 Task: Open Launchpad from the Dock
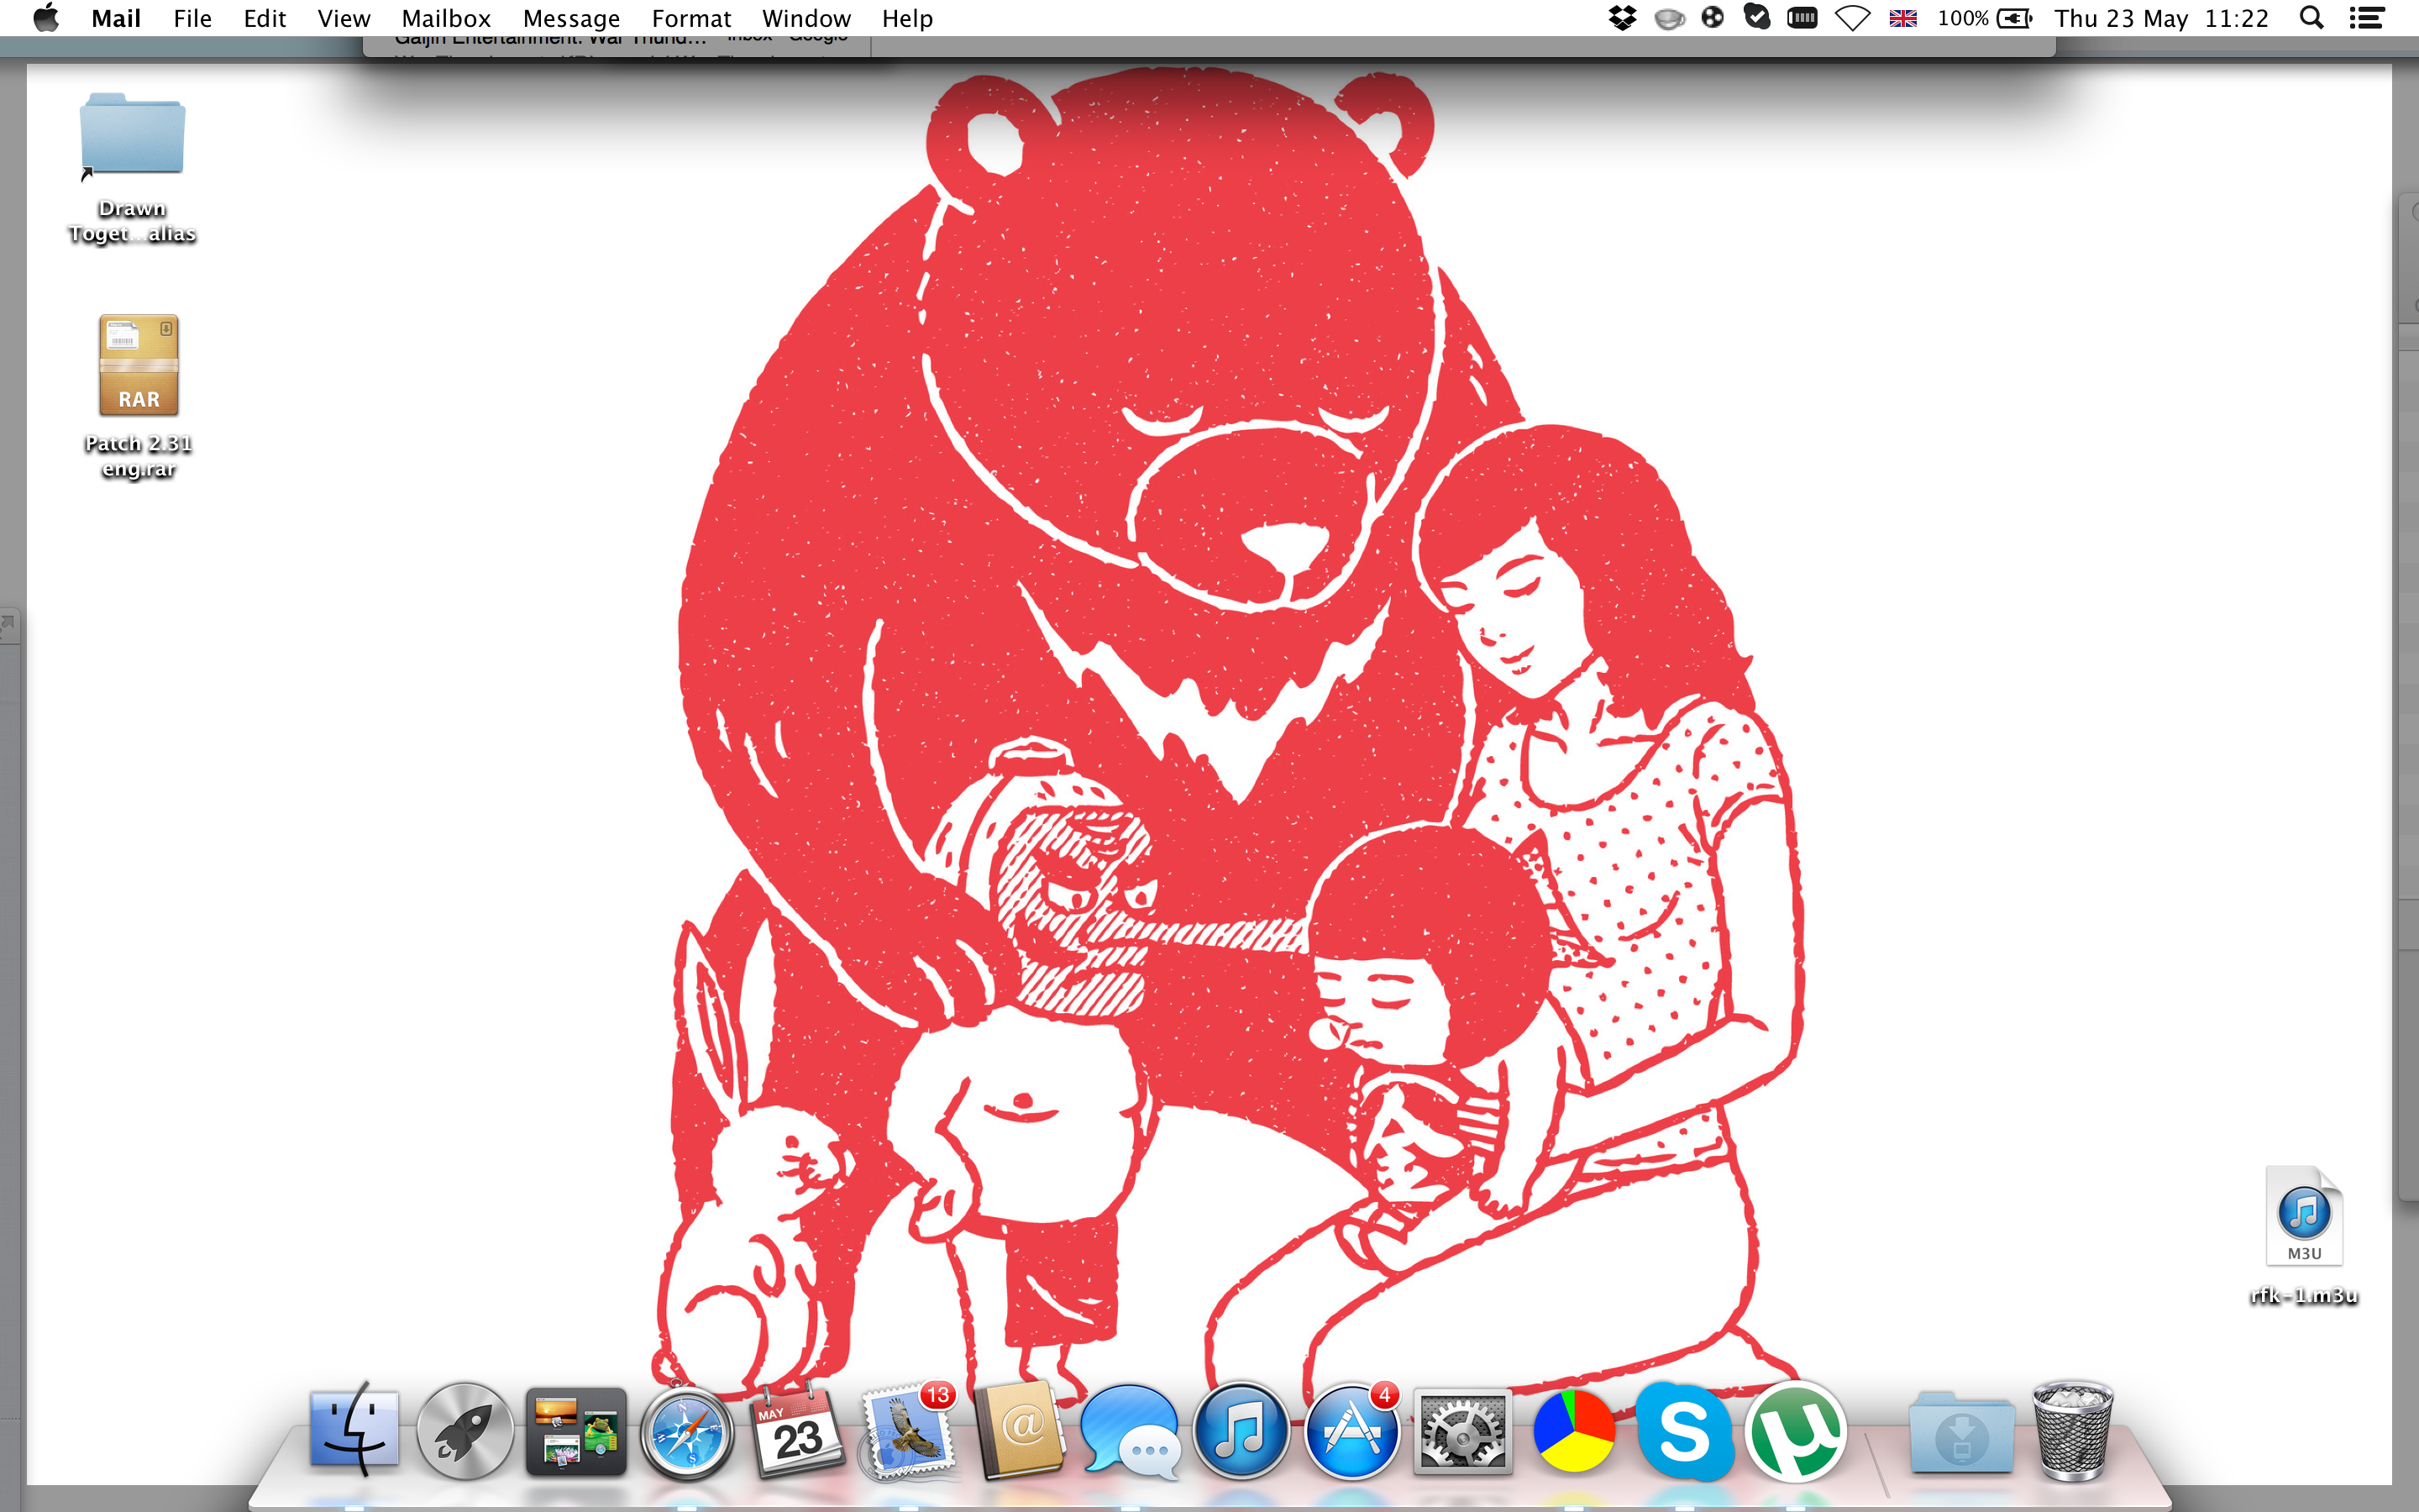tap(464, 1432)
